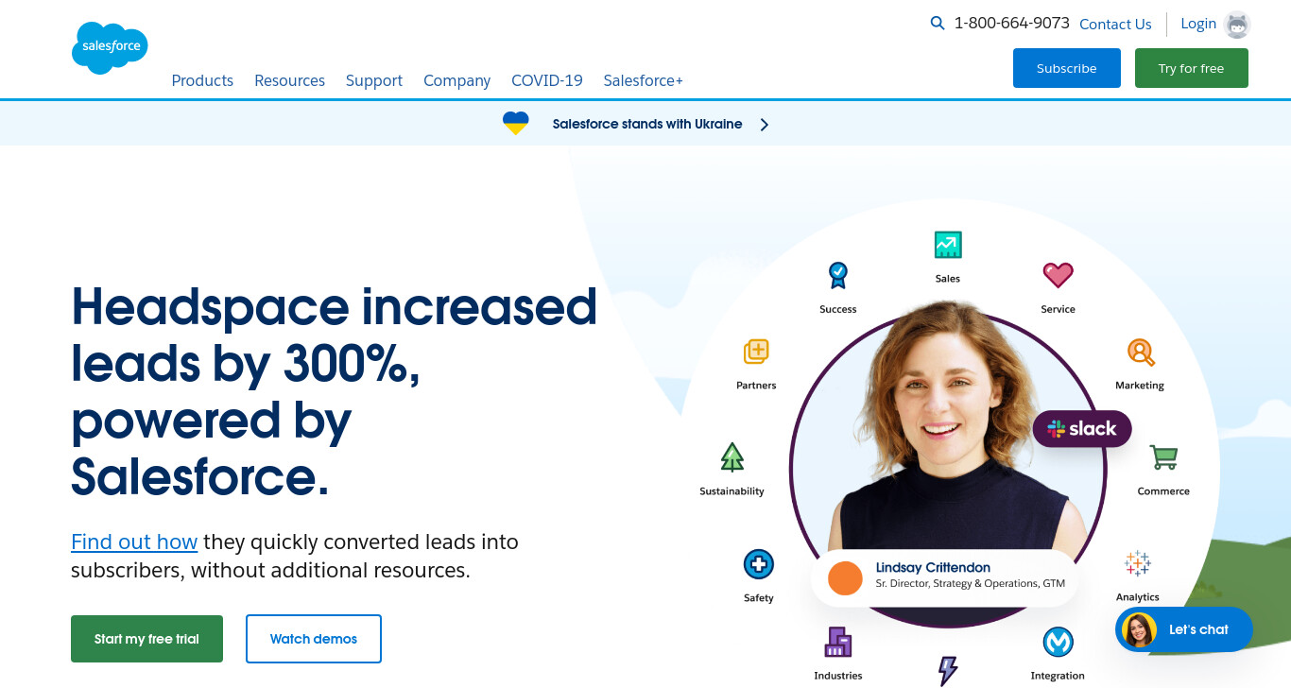Select the Industries building icon
The image size is (1291, 688).
click(x=837, y=642)
